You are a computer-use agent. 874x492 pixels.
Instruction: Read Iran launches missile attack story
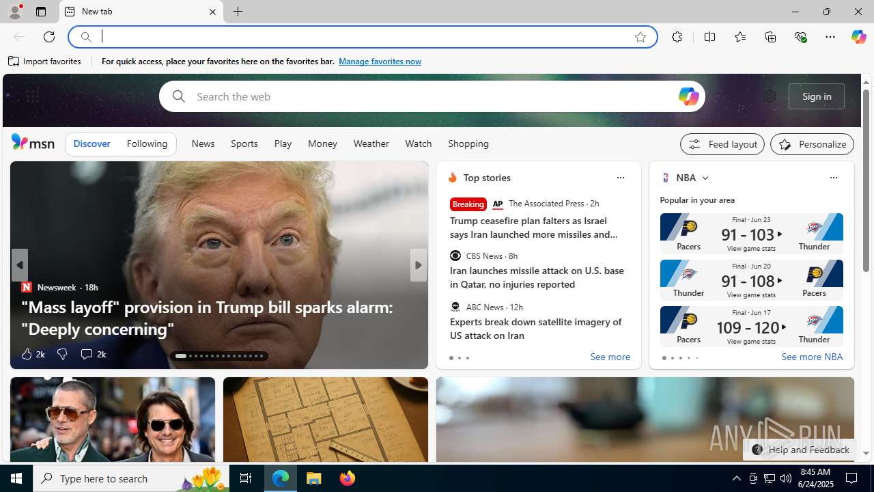click(x=537, y=277)
